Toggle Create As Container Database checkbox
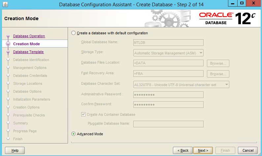 pyautogui.click(x=83, y=114)
